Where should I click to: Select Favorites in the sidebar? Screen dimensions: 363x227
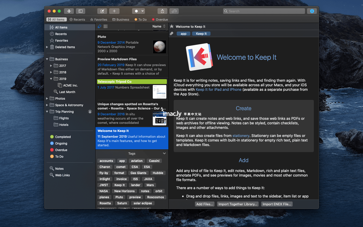(70, 40)
